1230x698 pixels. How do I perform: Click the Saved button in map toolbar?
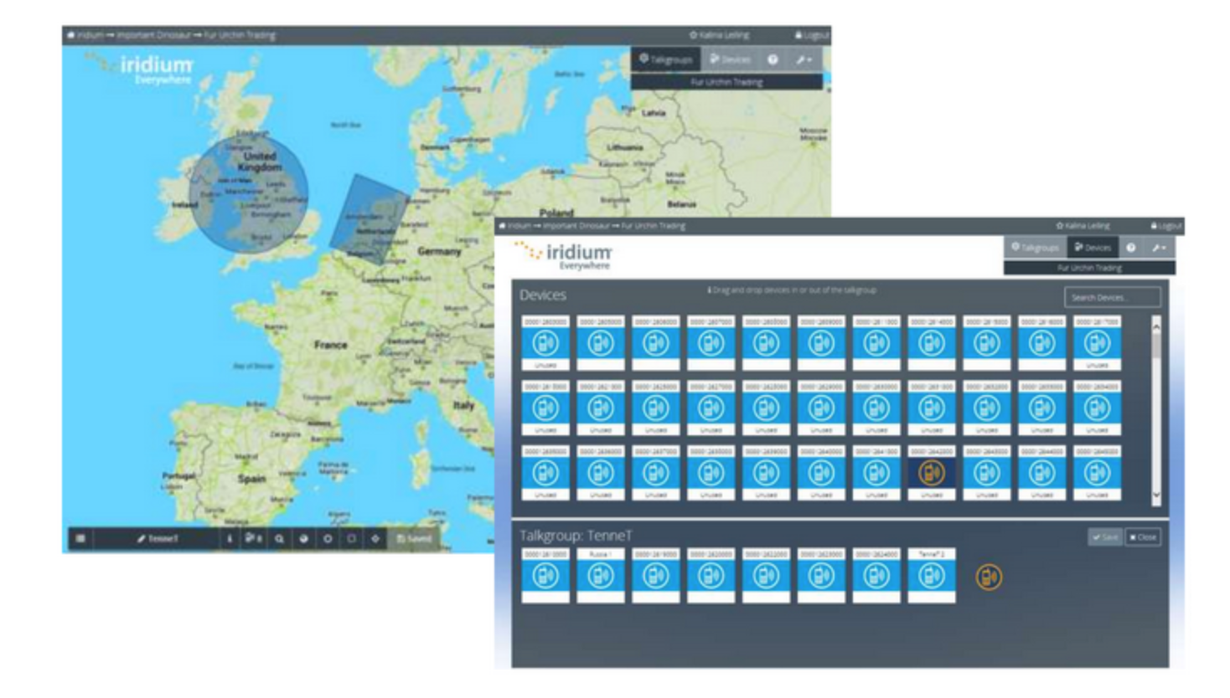[x=414, y=538]
